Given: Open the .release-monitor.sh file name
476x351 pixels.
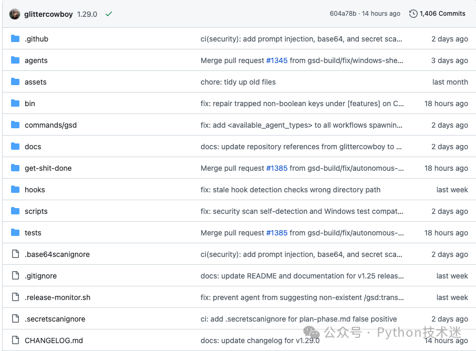Looking at the screenshot, I should pyautogui.click(x=58, y=297).
